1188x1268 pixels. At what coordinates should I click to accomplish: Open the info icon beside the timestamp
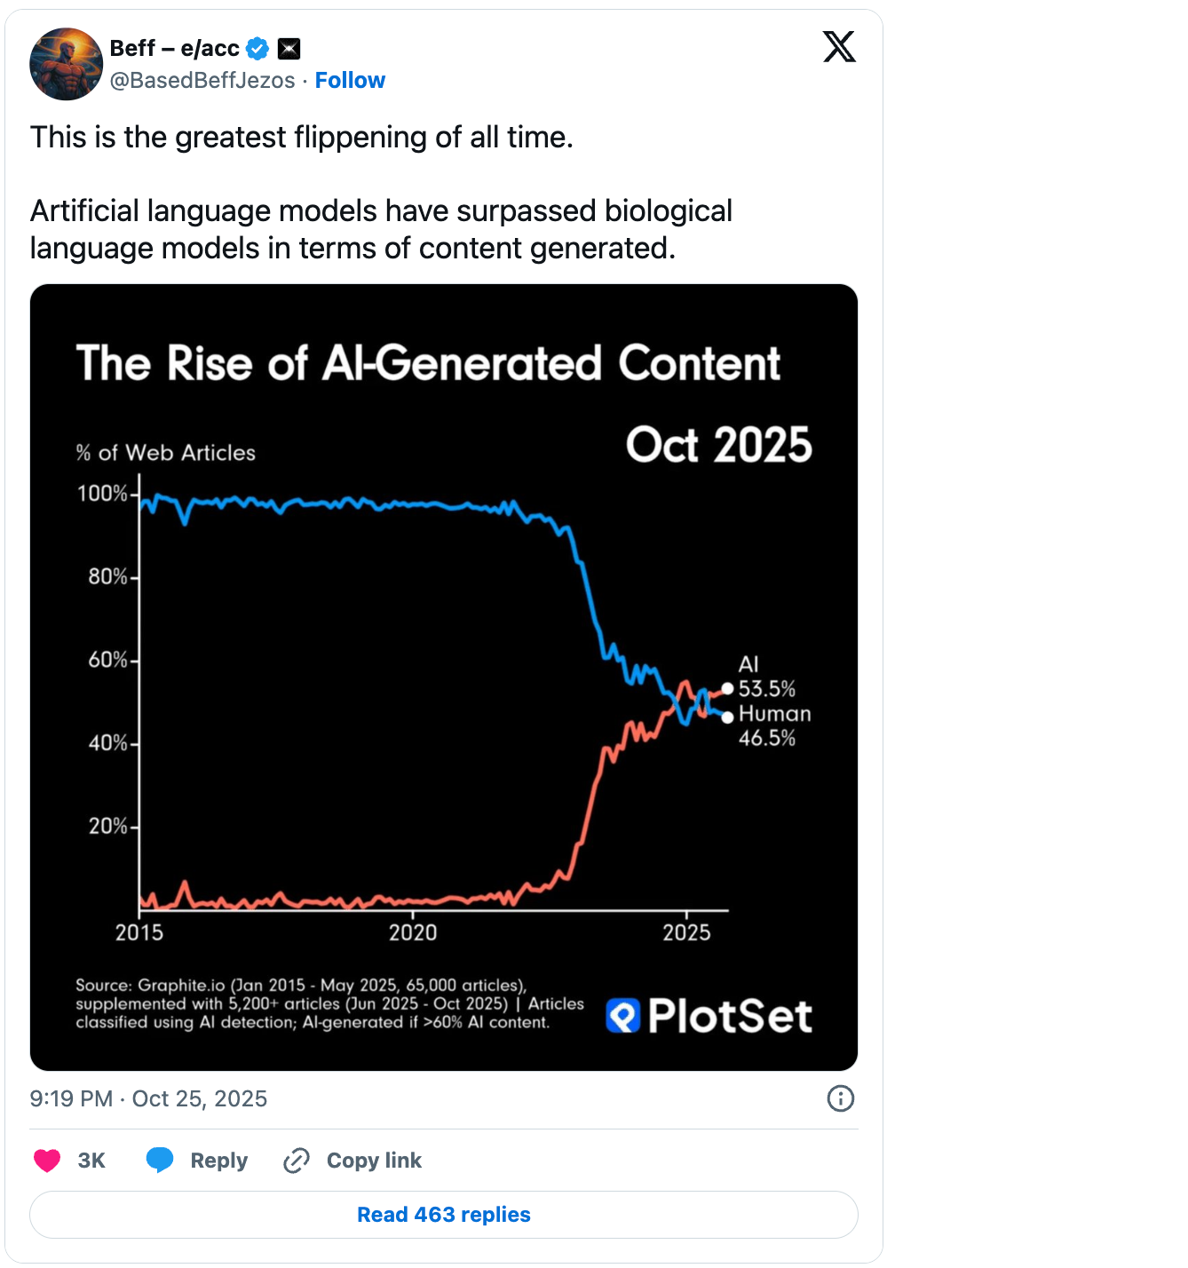pos(840,1098)
